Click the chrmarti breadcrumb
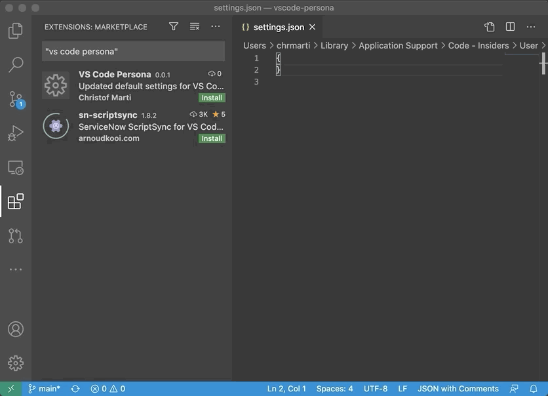 [x=293, y=46]
